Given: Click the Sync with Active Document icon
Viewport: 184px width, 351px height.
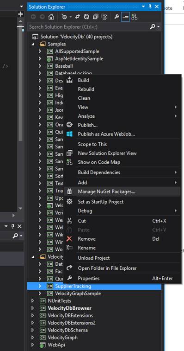Looking at the screenshot, I should coord(78,17).
